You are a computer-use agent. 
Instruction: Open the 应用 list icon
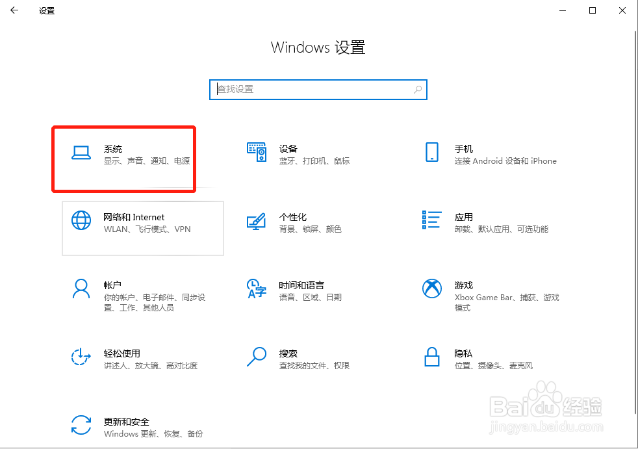[x=431, y=220]
